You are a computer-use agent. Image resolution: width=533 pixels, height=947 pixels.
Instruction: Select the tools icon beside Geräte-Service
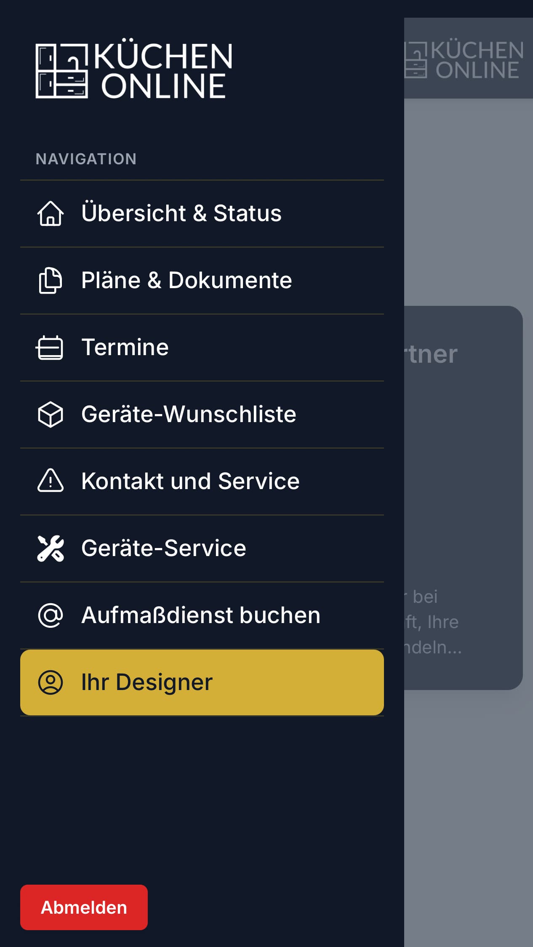click(50, 548)
